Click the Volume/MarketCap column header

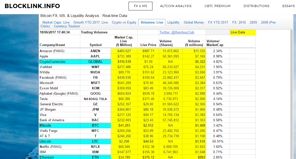pyautogui.click(x=215, y=43)
